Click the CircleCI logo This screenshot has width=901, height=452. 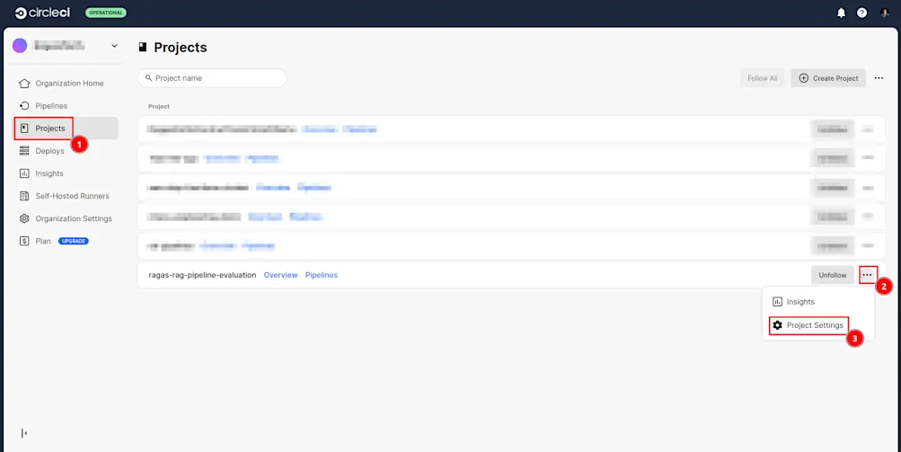coord(42,13)
